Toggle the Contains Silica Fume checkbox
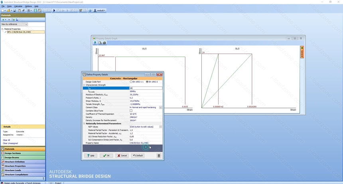This screenshot has width=343, height=184. (x=131, y=111)
